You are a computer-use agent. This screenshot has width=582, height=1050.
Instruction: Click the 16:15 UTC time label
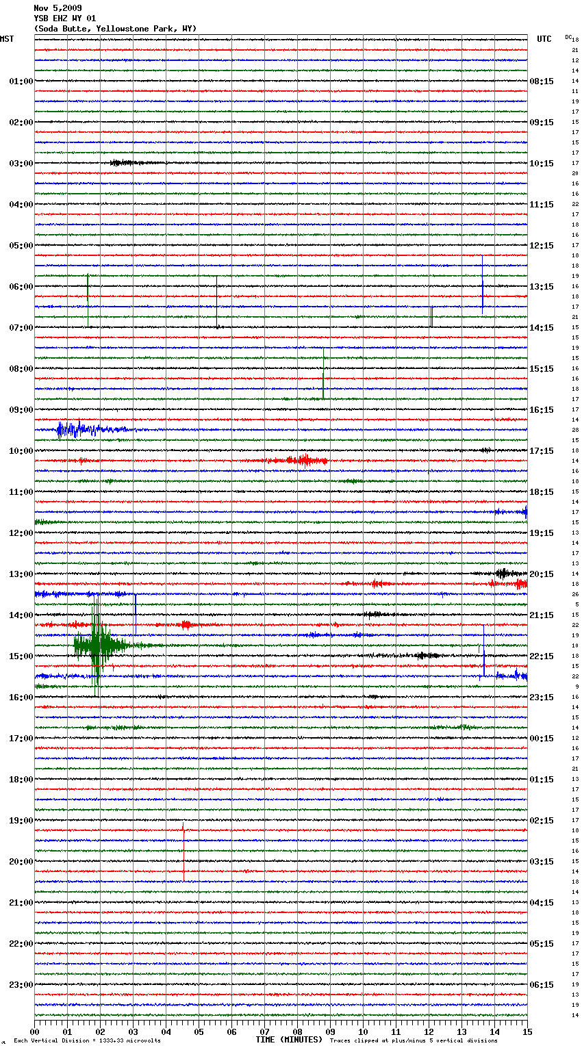(542, 410)
